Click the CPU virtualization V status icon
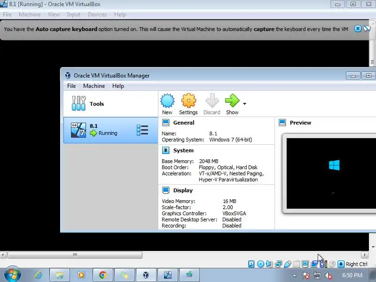This screenshot has width=376, height=282. click(323, 264)
